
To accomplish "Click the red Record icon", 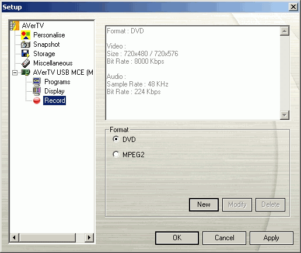I will coord(37,100).
